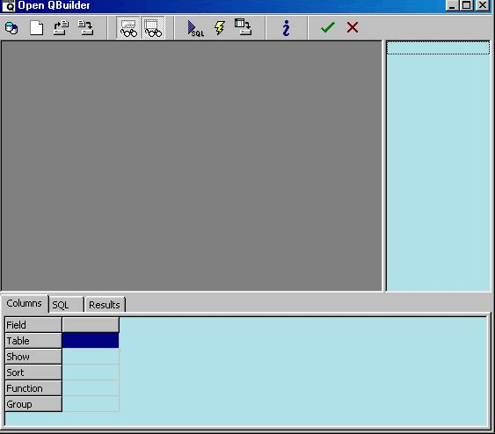Click the save query to file icon
The width and height of the screenshot is (495, 434).
coord(85,28)
